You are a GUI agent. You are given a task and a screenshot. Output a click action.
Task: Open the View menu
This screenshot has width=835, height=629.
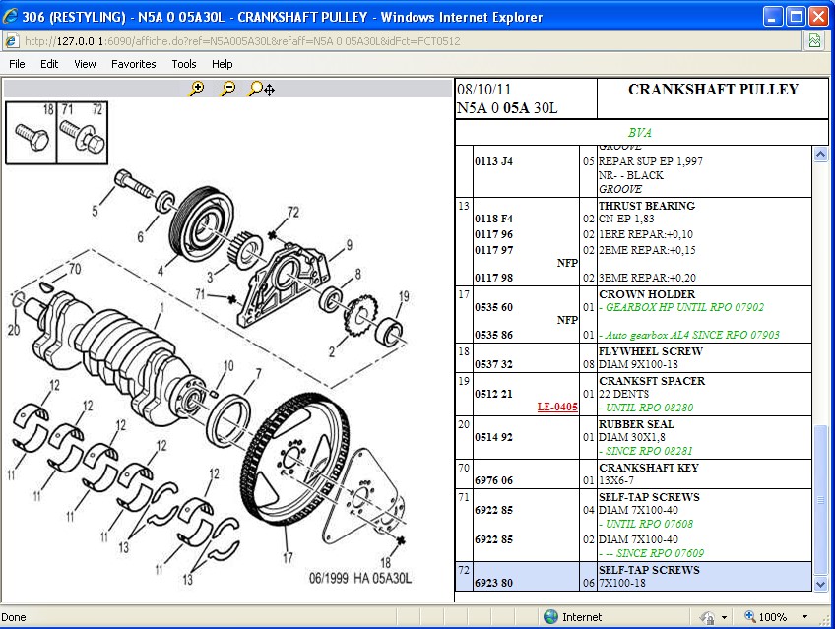coord(85,64)
